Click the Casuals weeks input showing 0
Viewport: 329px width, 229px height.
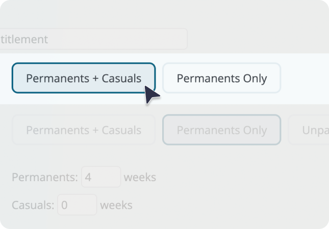coord(77,205)
